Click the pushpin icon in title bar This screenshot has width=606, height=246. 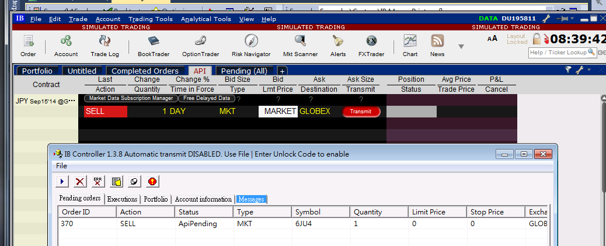[562, 19]
